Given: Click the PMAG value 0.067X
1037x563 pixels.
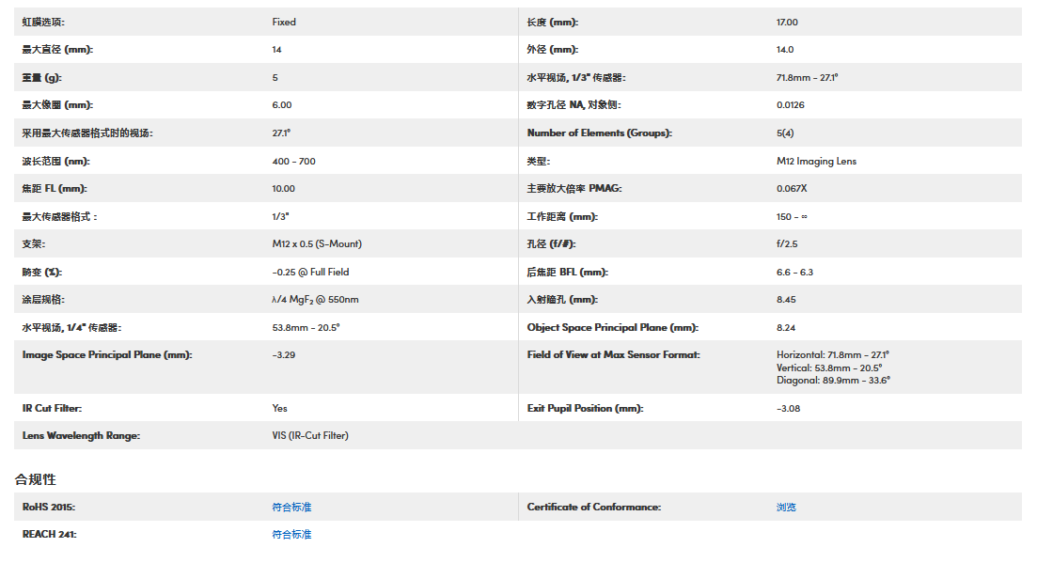Looking at the screenshot, I should pyautogui.click(x=792, y=189).
